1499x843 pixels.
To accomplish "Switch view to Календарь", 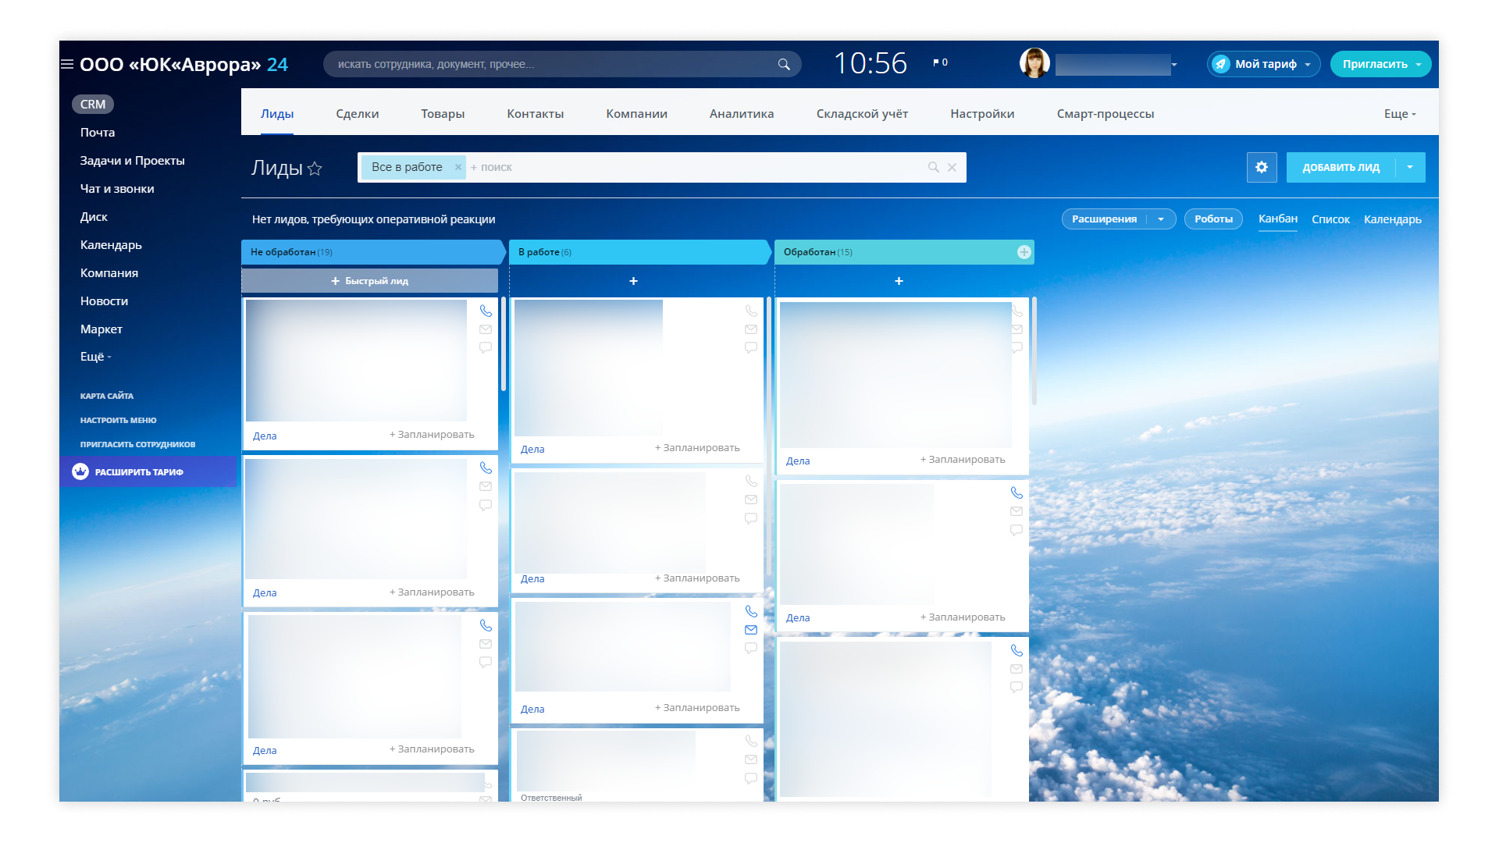I will (x=1392, y=219).
